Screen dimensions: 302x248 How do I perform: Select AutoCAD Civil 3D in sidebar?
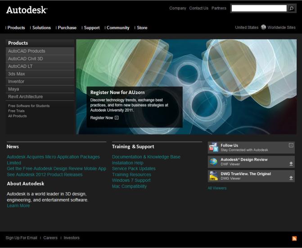pyautogui.click(x=40, y=59)
